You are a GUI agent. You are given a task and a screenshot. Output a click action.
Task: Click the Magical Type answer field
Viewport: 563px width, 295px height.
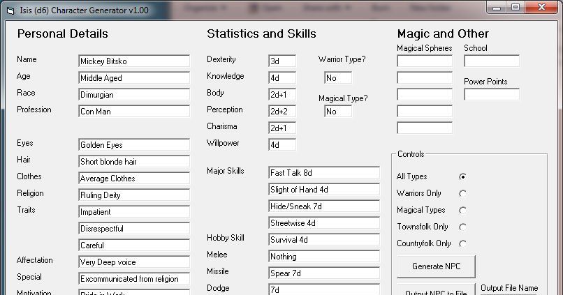point(338,111)
